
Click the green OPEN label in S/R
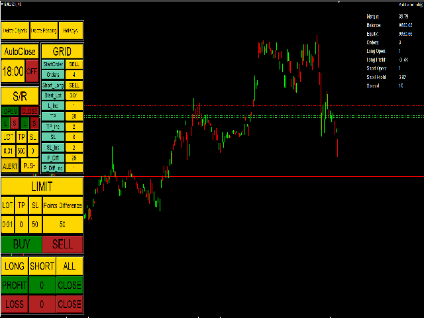10,111
